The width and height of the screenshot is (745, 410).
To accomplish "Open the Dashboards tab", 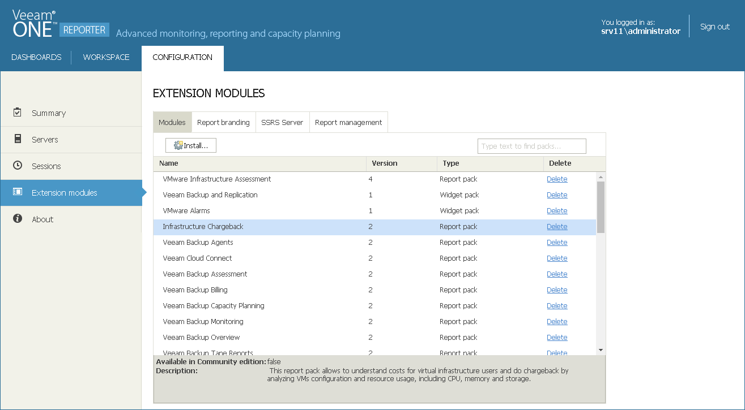I will coord(36,57).
